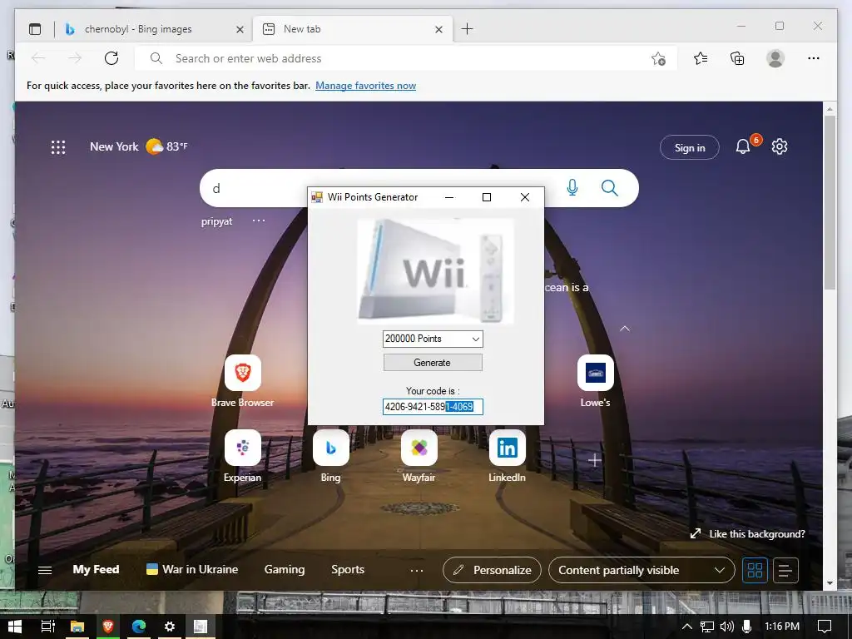Select the Sports feed tab

tap(348, 569)
